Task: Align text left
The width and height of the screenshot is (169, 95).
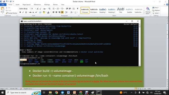Action: (x=53, y=12)
